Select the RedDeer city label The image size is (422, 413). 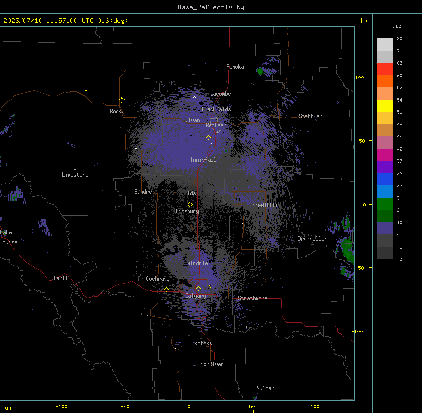215,125
